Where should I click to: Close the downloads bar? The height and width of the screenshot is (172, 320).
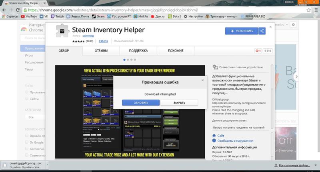pos(316,165)
